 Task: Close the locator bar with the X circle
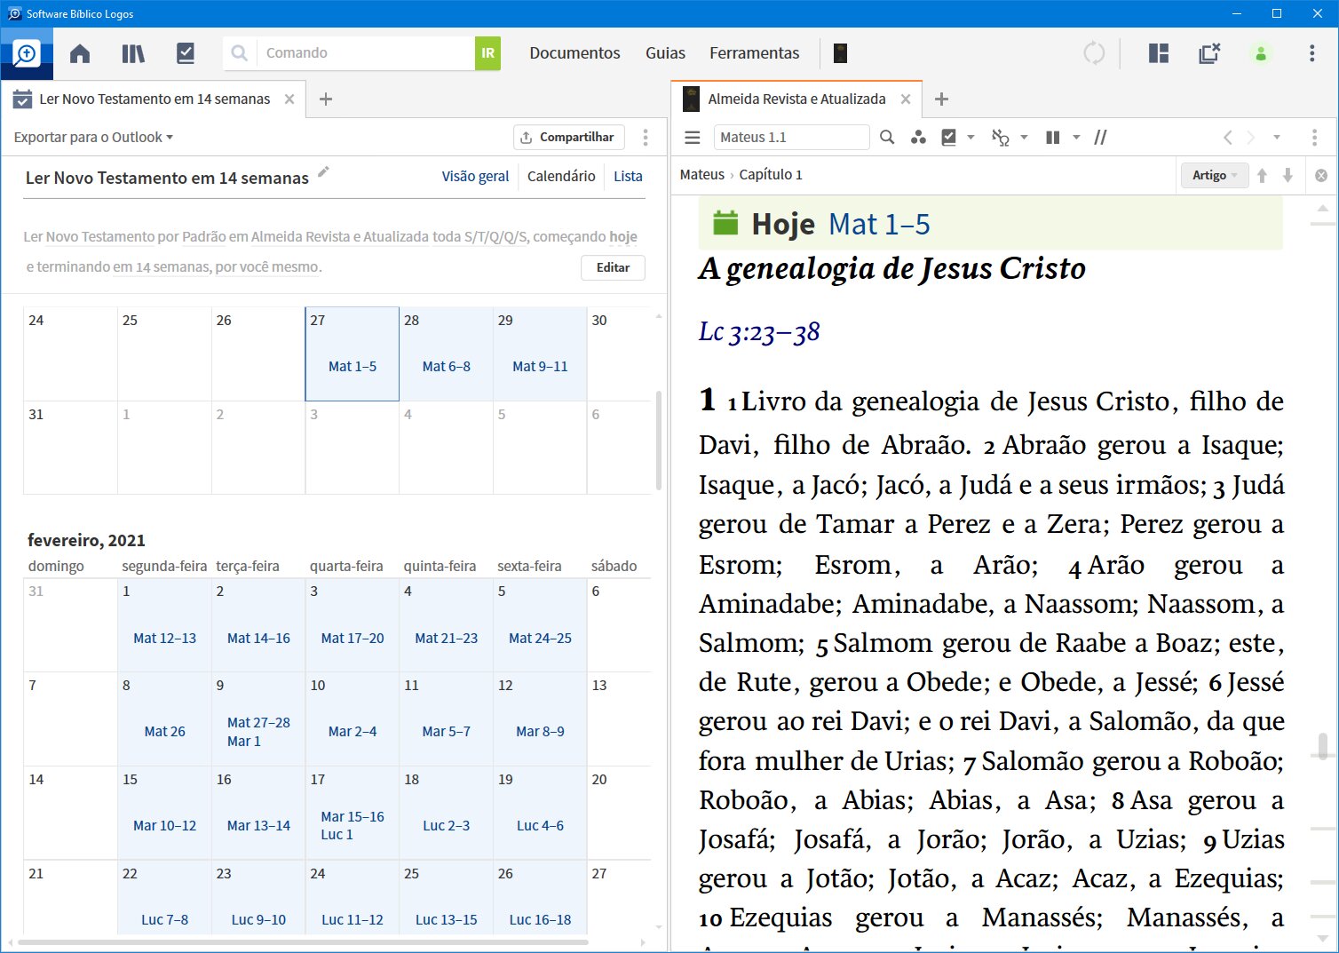pos(1321,176)
